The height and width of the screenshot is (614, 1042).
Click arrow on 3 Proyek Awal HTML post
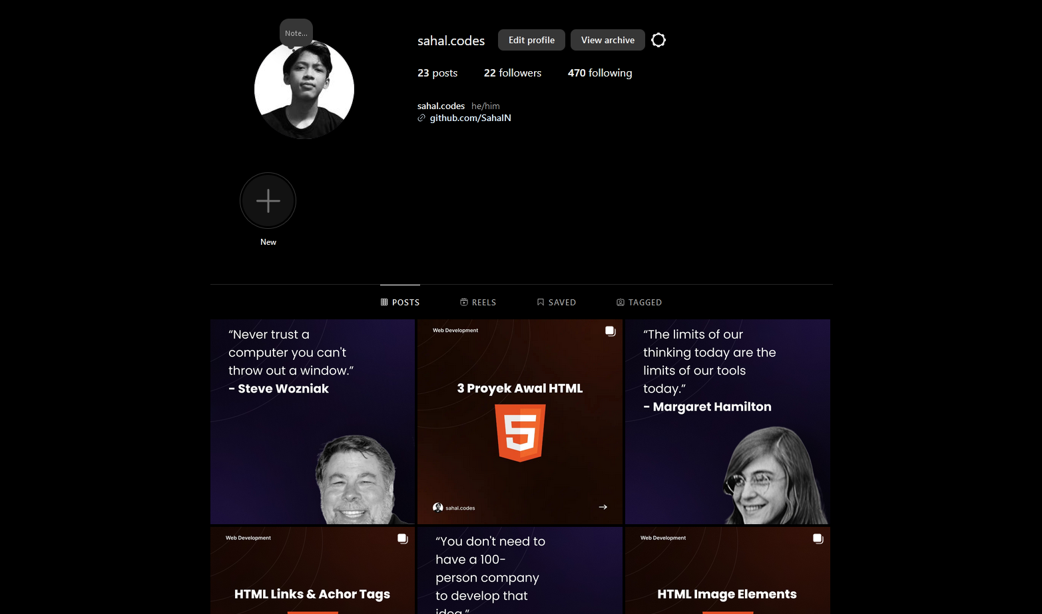coord(603,507)
